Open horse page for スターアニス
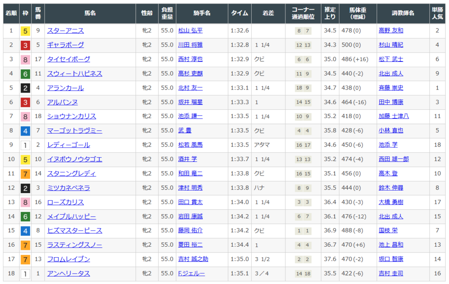 [65, 31]
